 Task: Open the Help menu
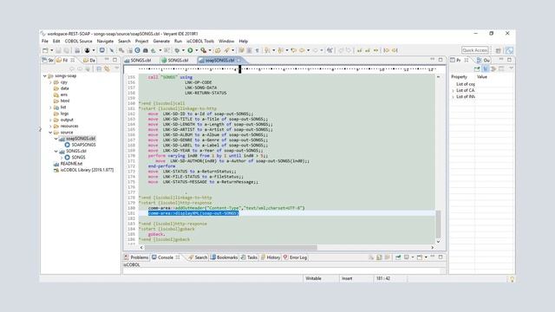point(244,42)
